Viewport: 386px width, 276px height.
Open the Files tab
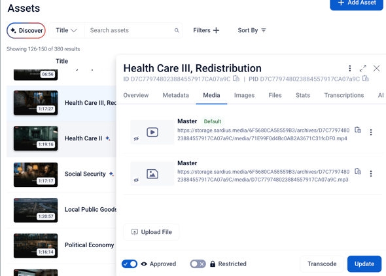pyautogui.click(x=275, y=95)
